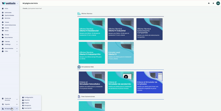
Task: Open Oferta FV Industrial PPA card
Action: click(92, 53)
